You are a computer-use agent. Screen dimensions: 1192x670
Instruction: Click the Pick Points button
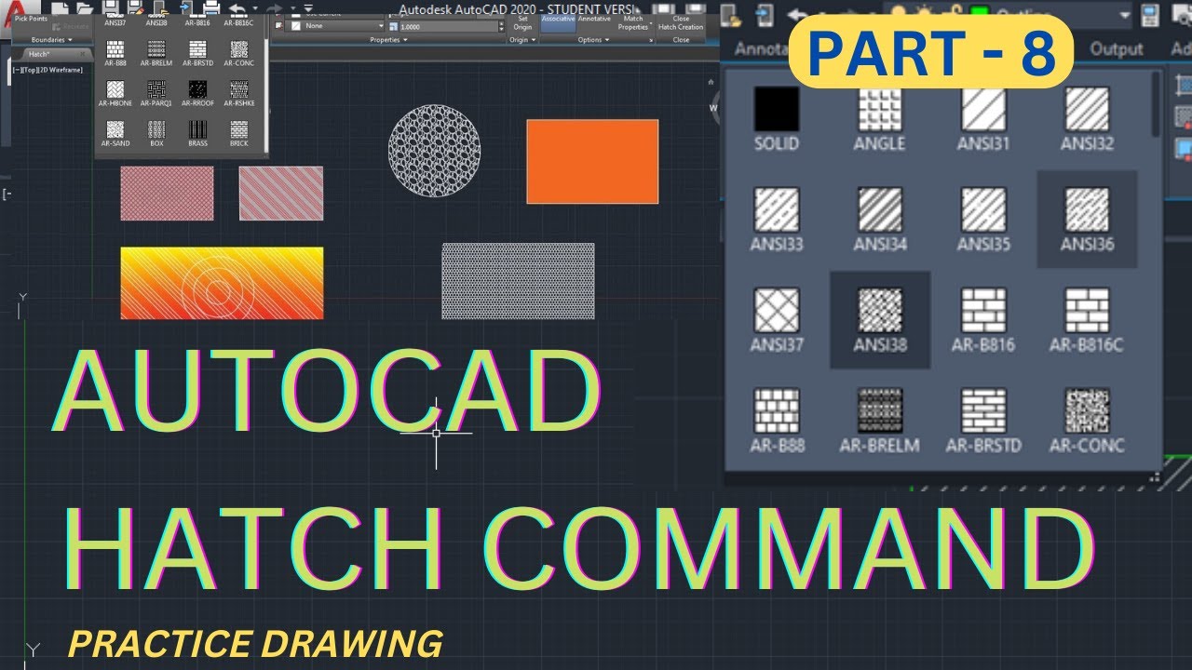[31, 19]
